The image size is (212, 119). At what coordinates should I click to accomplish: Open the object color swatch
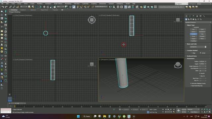[205, 47]
